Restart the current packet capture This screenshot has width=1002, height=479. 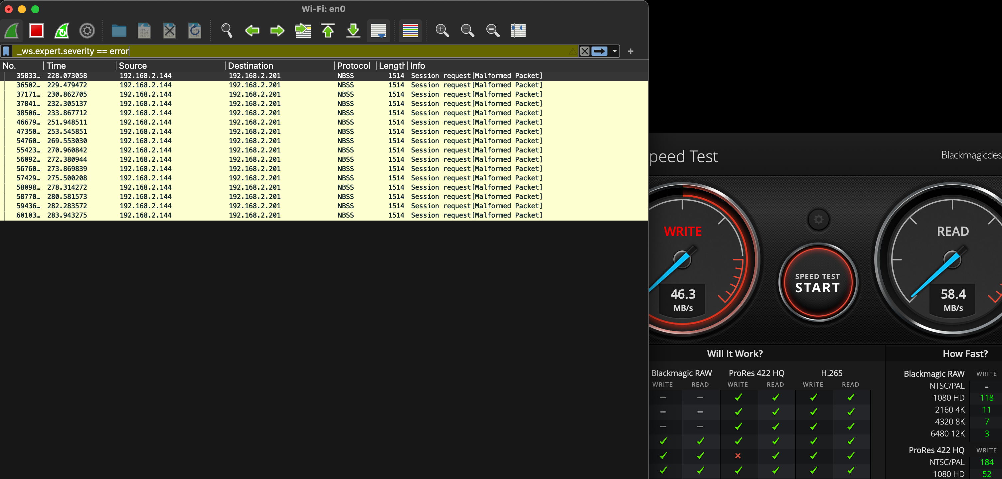tap(62, 30)
